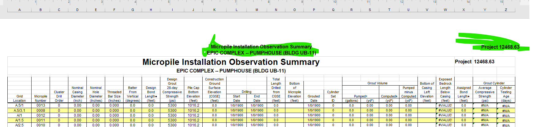Click the '12468.63' project number cell
534x127 pixels.
pos(484,62)
